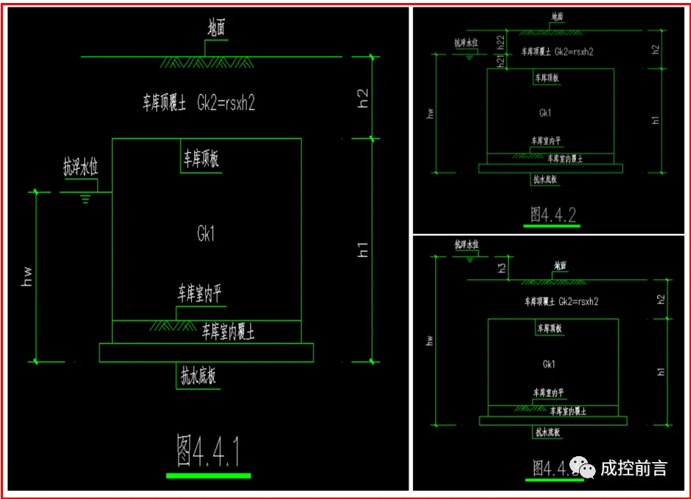Click the h2 dimension label in figure 4.4.1
Viewport: 691px width, 499px height.
pyautogui.click(x=362, y=98)
